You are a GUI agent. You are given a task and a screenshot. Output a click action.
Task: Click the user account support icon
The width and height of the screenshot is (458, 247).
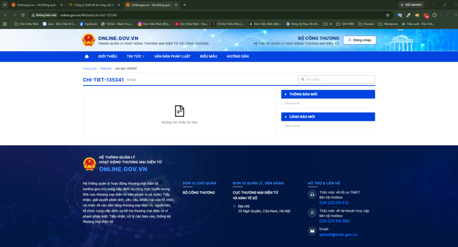(312, 213)
